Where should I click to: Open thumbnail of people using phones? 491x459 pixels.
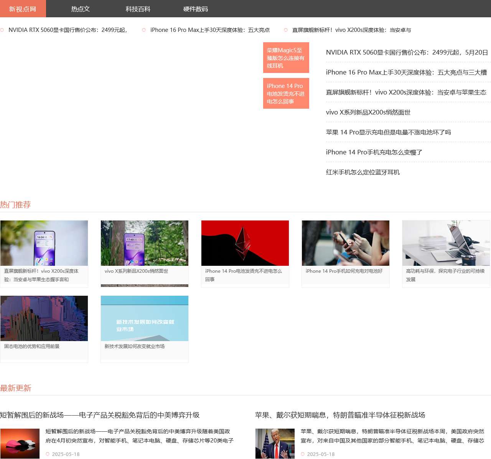click(346, 243)
